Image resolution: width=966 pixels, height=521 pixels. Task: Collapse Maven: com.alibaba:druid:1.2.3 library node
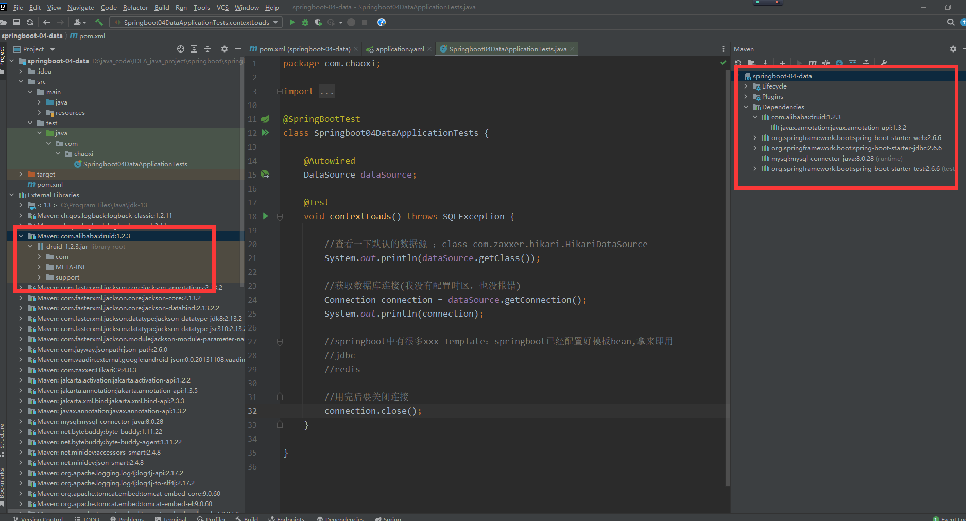[21, 236]
